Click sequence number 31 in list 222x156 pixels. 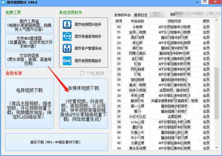119,85
